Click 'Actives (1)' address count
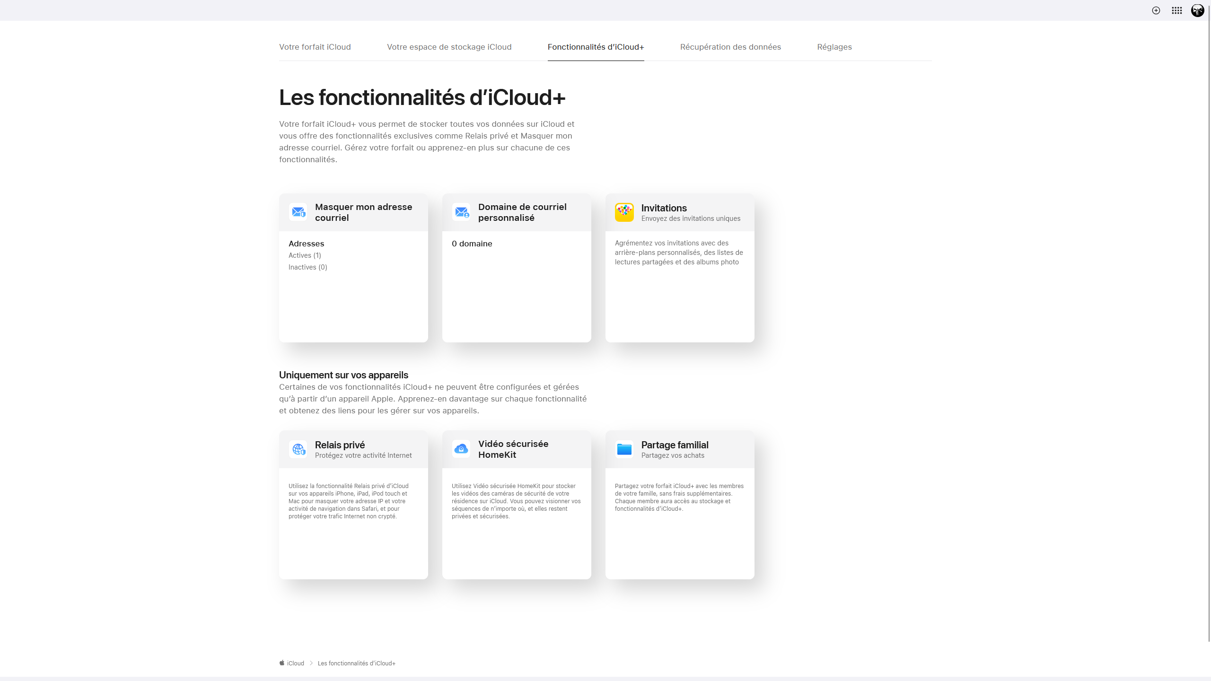 click(x=305, y=255)
